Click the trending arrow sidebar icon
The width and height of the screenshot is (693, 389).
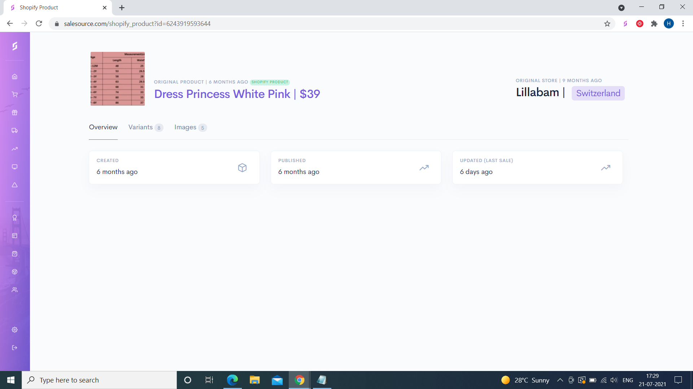[x=14, y=148]
